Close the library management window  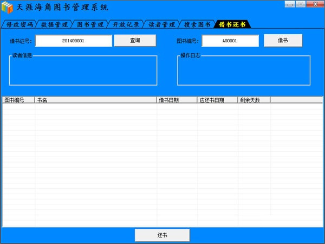point(315,4)
